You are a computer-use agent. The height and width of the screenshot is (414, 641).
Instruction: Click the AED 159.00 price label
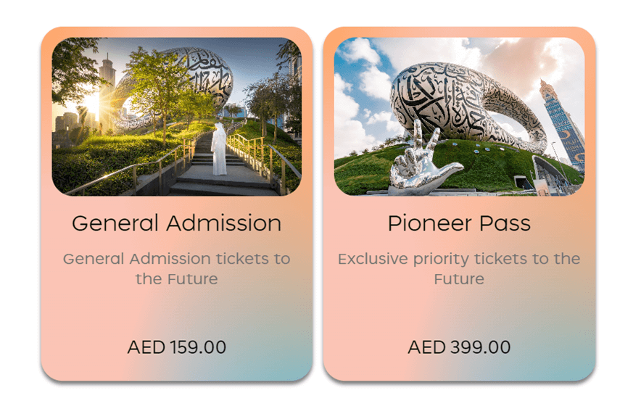177,347
